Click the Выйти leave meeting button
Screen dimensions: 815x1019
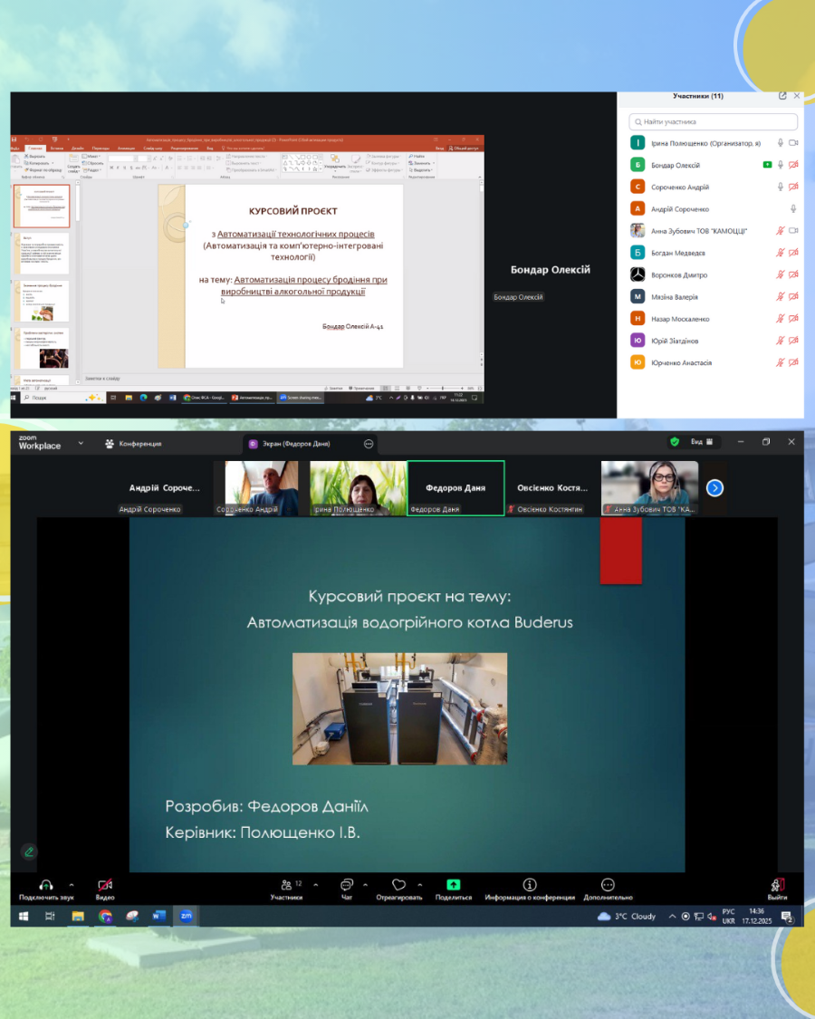[x=777, y=885]
